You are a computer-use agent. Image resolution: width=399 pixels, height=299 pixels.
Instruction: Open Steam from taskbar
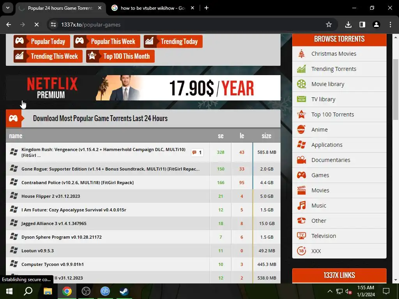124,291
